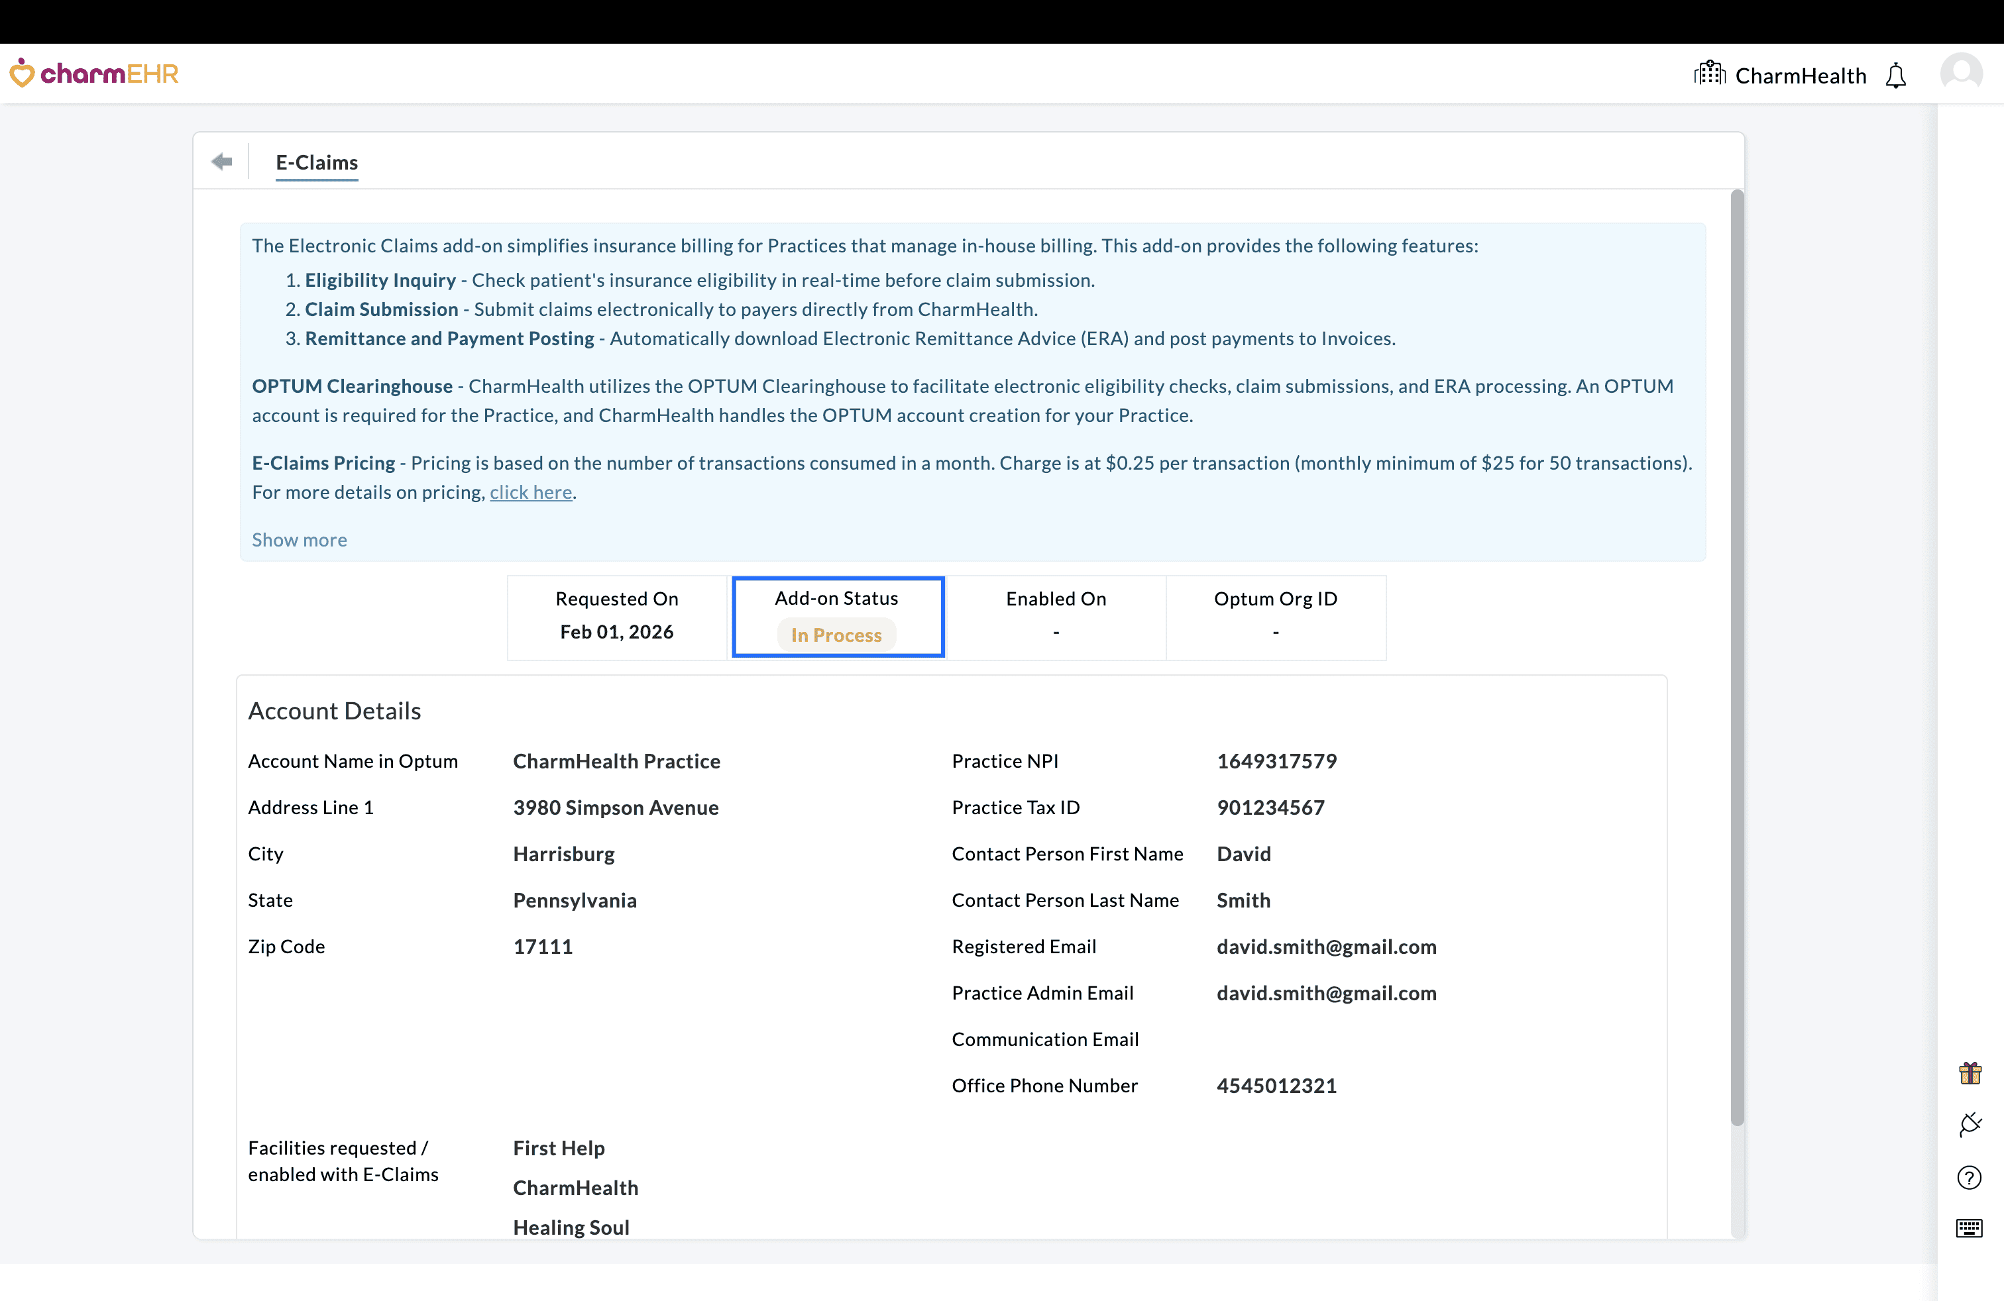Click the contact first name David
2004x1301 pixels.
1244,854
